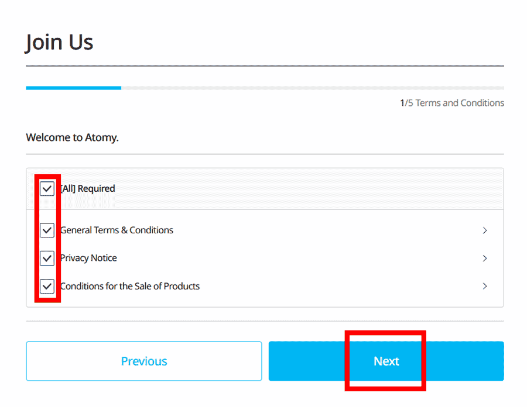This screenshot has height=407, width=527.
Task: Toggle the Privacy Notice checkbox
Action: coord(47,258)
